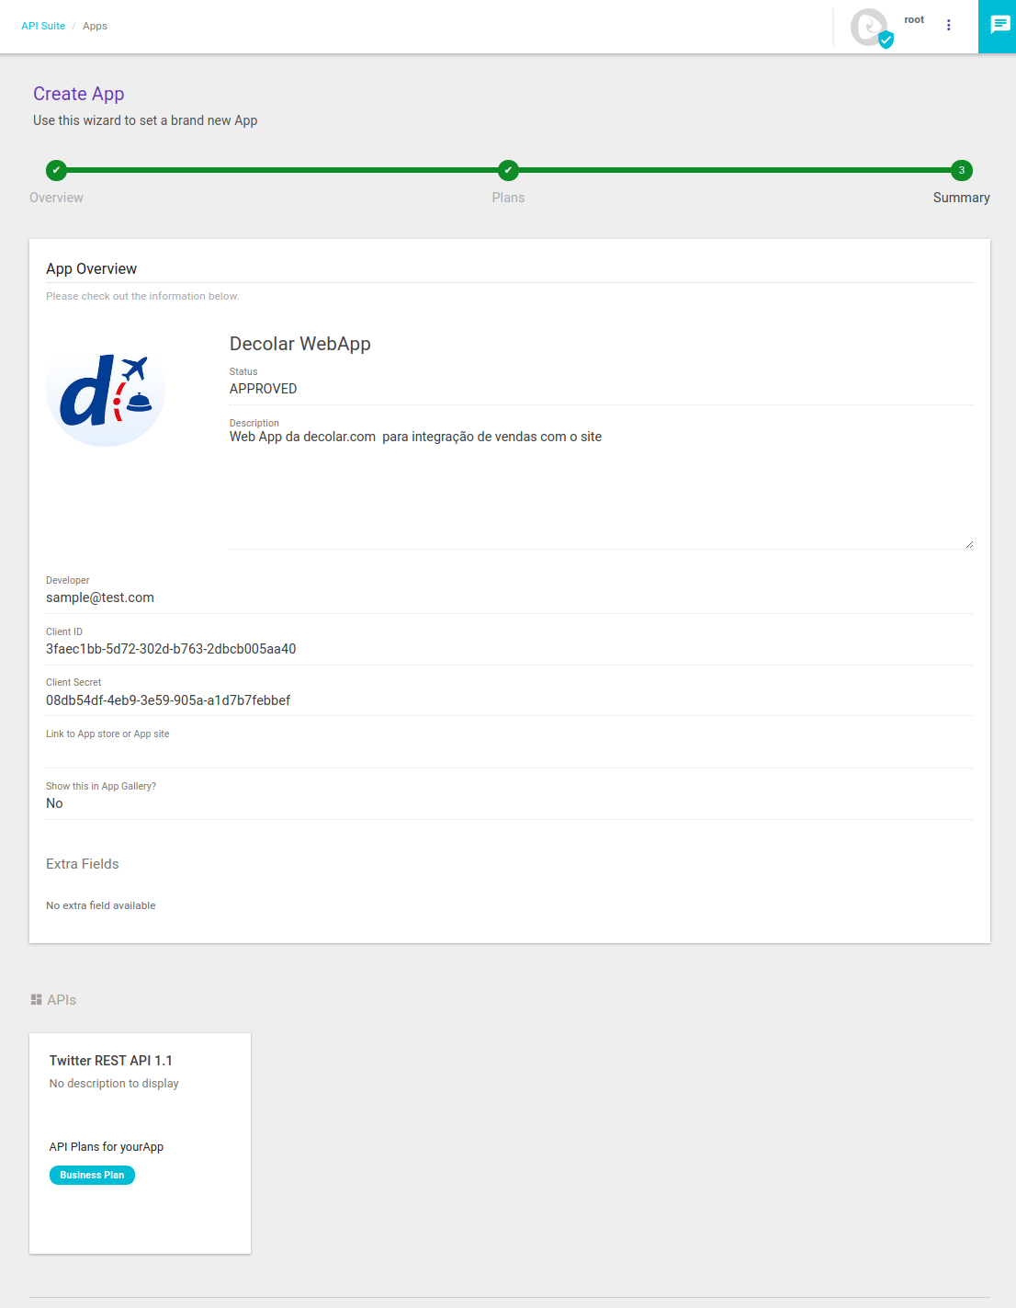The height and width of the screenshot is (1308, 1016).
Task: Click the Link to App store field
Action: 367,749
